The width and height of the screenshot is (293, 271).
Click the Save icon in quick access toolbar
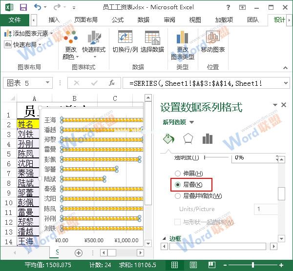click(23, 7)
